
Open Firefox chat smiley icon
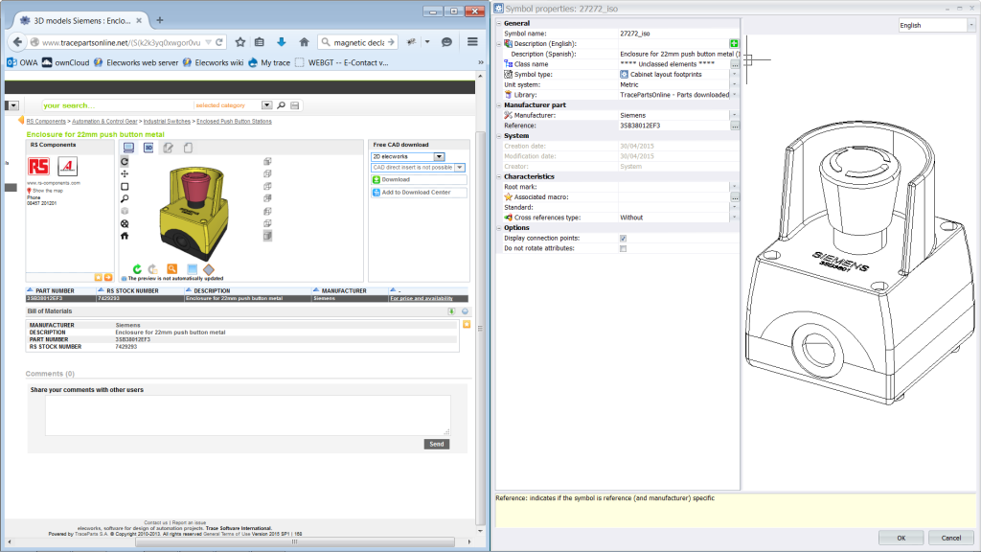446,42
